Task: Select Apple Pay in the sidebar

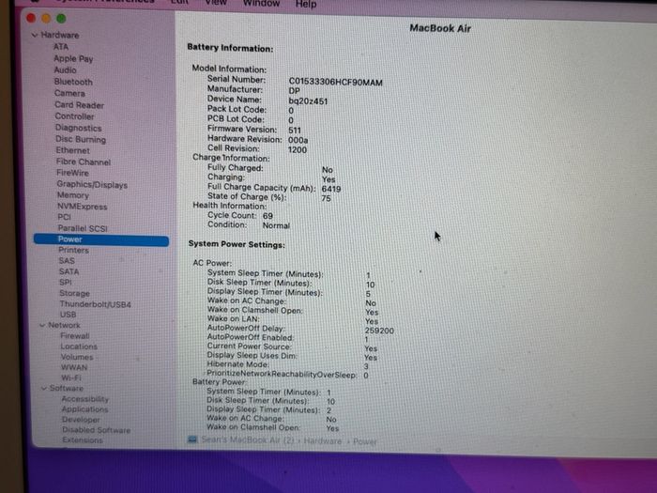Action: click(x=73, y=58)
